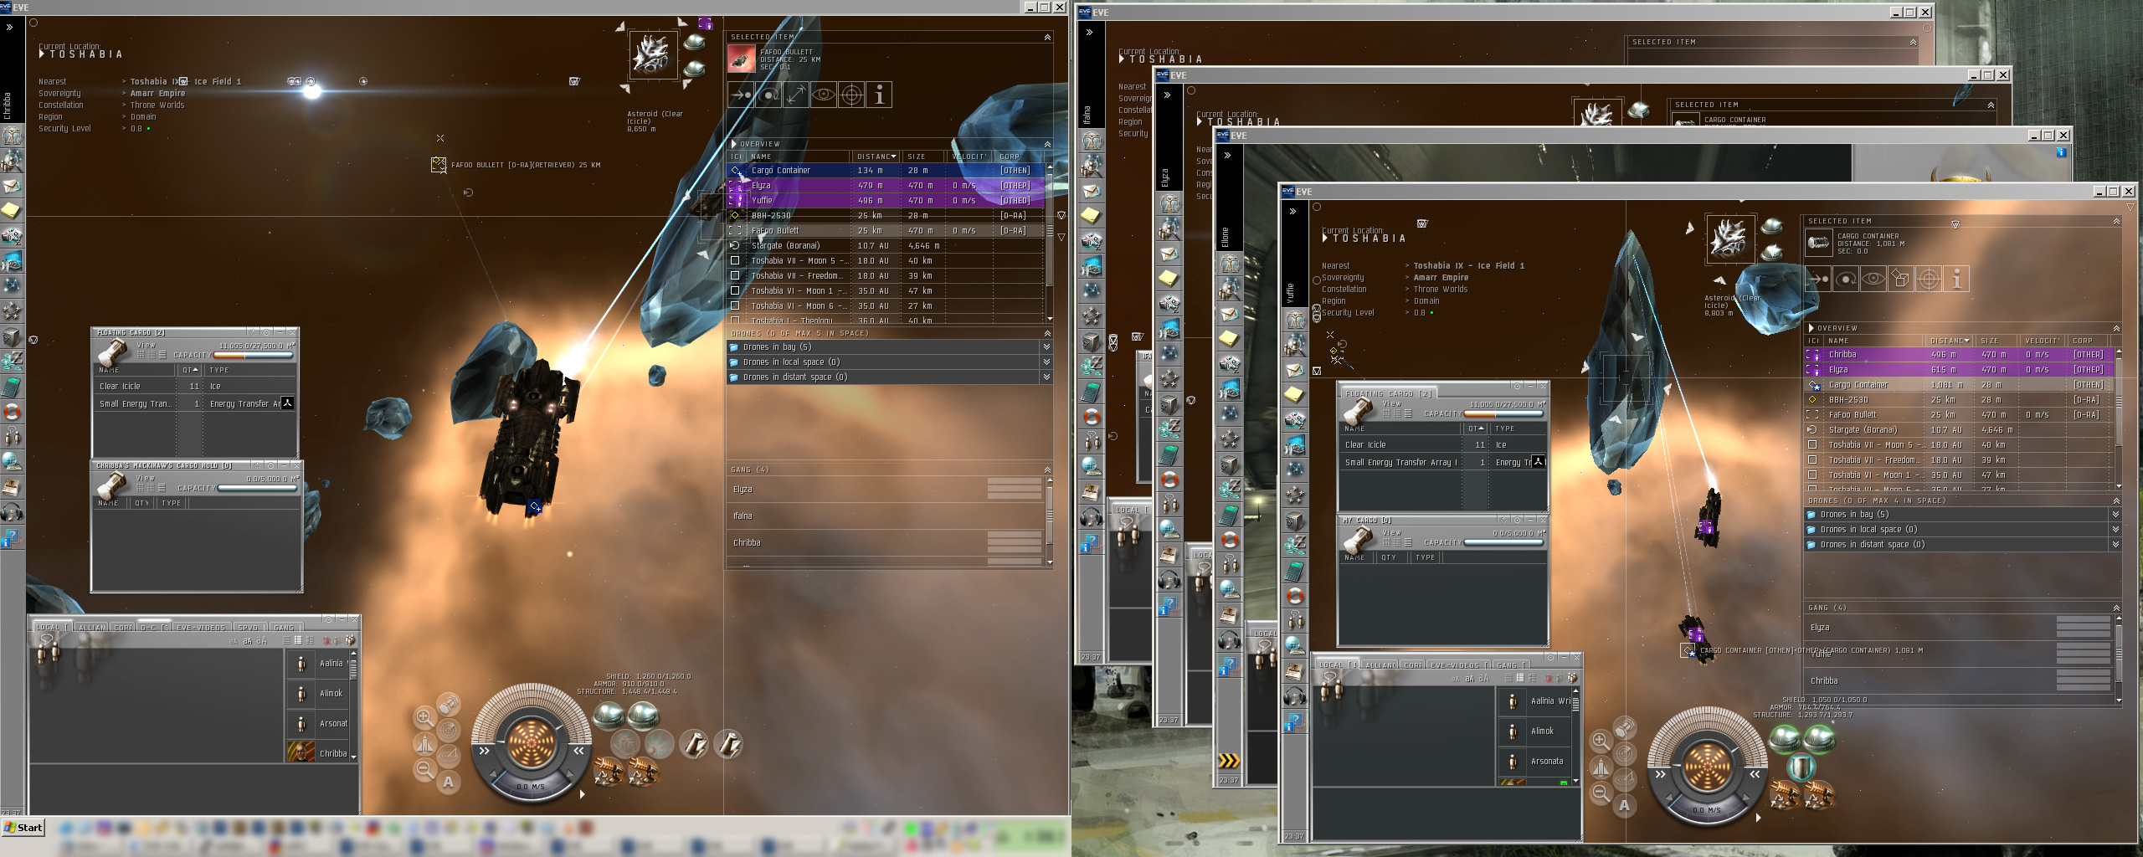Viewport: 2143px width, 857px height.
Task: Open Chribba's character portrait in the sidebar
Action: point(12,135)
